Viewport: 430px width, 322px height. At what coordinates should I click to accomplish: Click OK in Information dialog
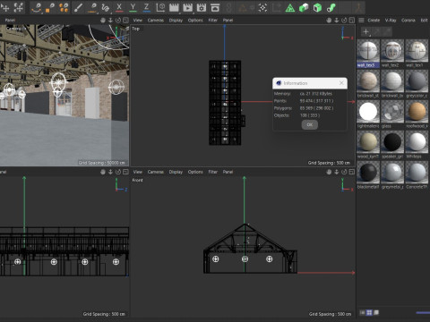(310, 124)
